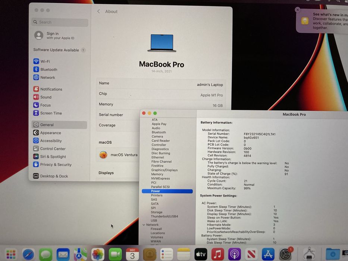Open Launchpad from the Dock

[x=11, y=254]
